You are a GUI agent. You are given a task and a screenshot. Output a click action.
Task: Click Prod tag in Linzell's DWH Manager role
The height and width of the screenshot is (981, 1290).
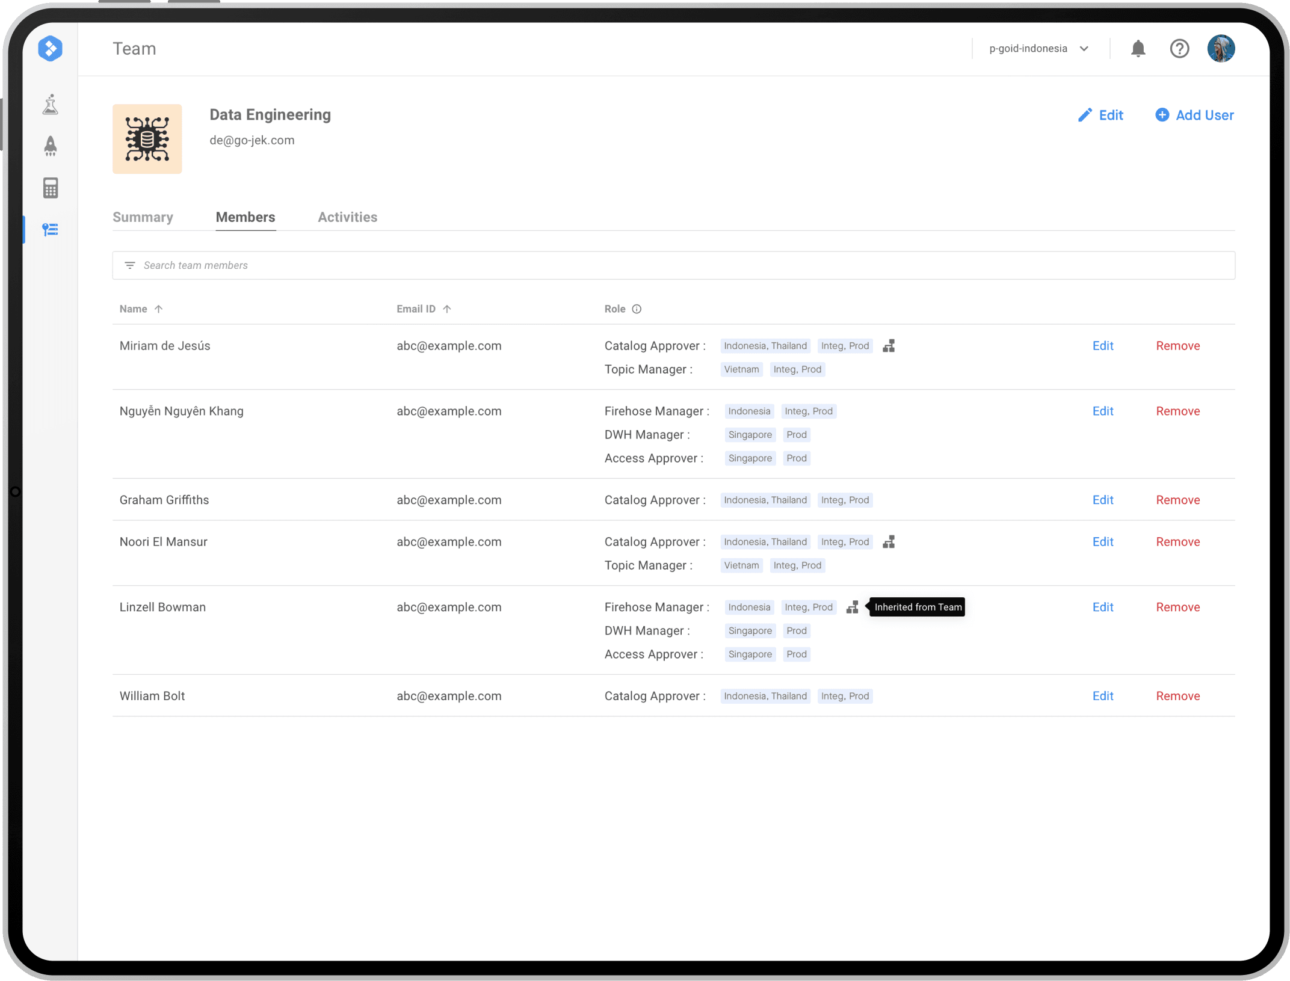(796, 631)
